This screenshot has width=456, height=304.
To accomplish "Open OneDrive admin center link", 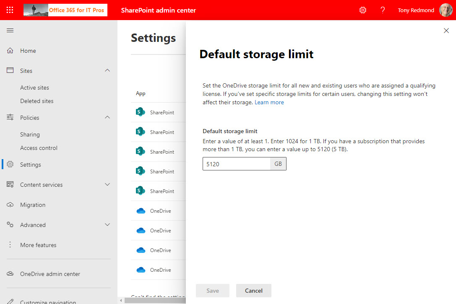I will click(x=50, y=274).
